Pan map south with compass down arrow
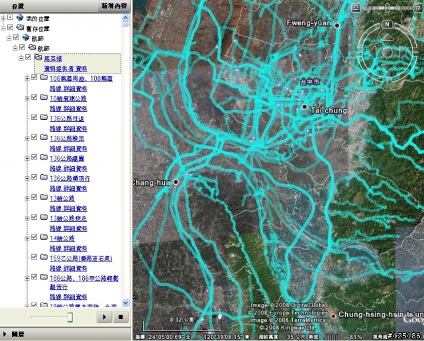The image size is (424, 341). 387,67
